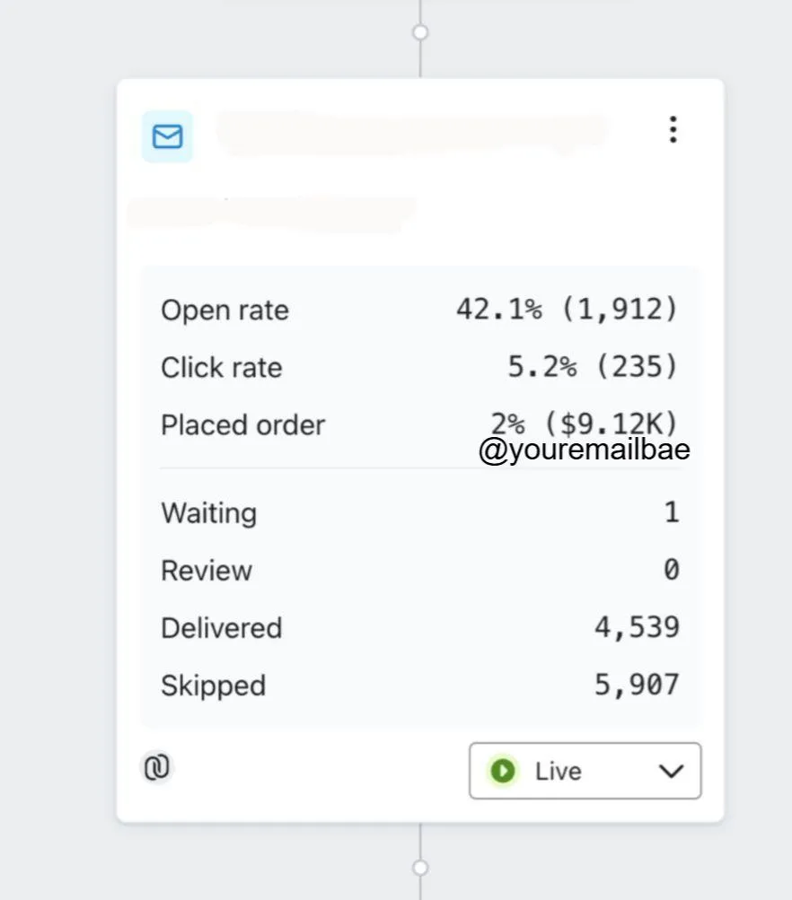Click the Placed order metric label
Screen dimensions: 792x900
(x=243, y=425)
